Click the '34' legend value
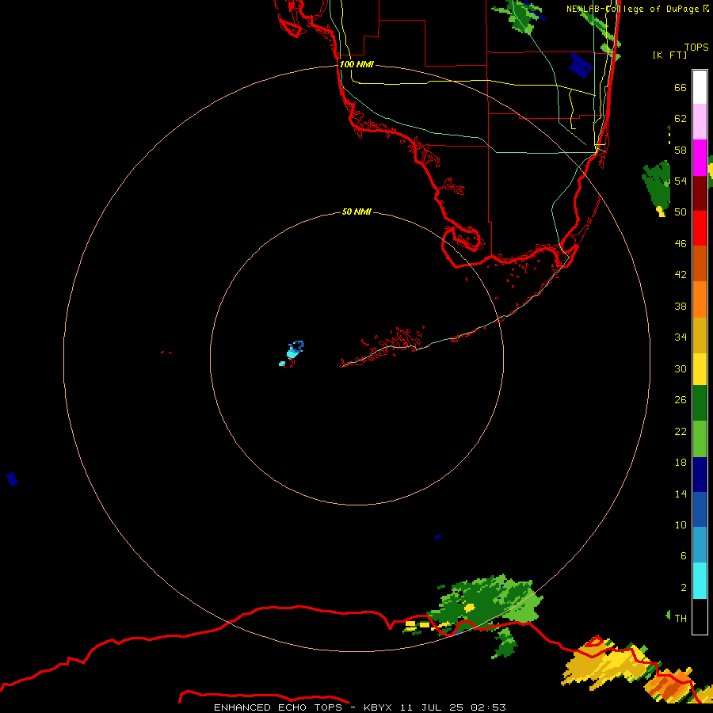The width and height of the screenshot is (713, 713). pyautogui.click(x=681, y=337)
